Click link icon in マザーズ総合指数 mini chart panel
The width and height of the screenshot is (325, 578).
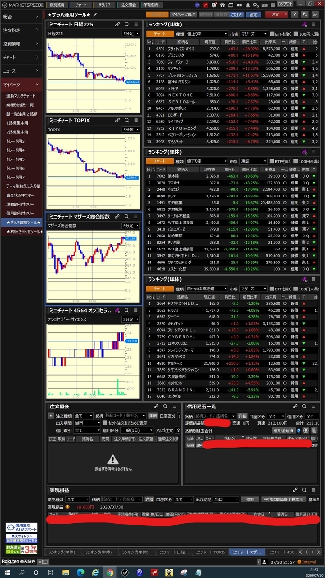point(118,217)
